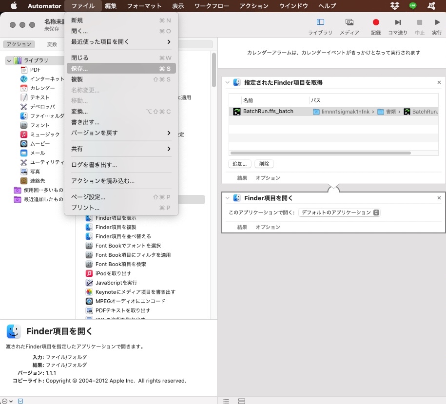Select the Finder項目を複製 action
This screenshot has height=404, width=446.
click(x=111, y=227)
